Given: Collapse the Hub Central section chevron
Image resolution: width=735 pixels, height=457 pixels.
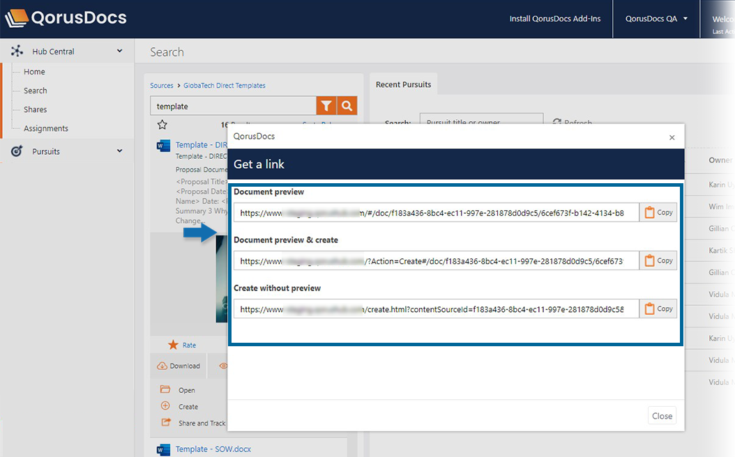Looking at the screenshot, I should click(x=119, y=51).
